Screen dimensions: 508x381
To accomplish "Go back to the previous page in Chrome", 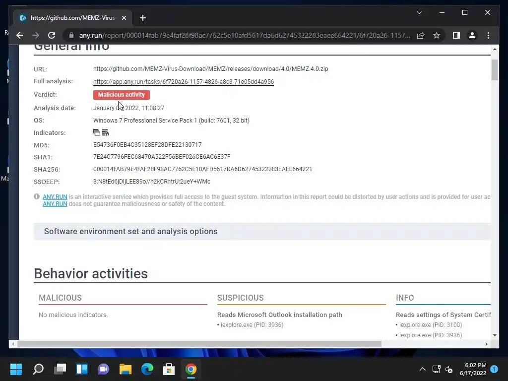I will click(20, 35).
